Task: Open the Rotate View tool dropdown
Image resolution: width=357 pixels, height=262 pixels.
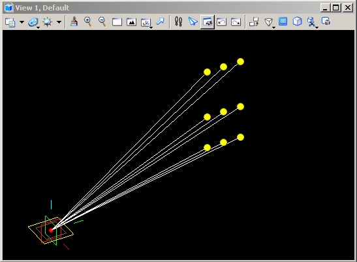Action: click(x=146, y=23)
